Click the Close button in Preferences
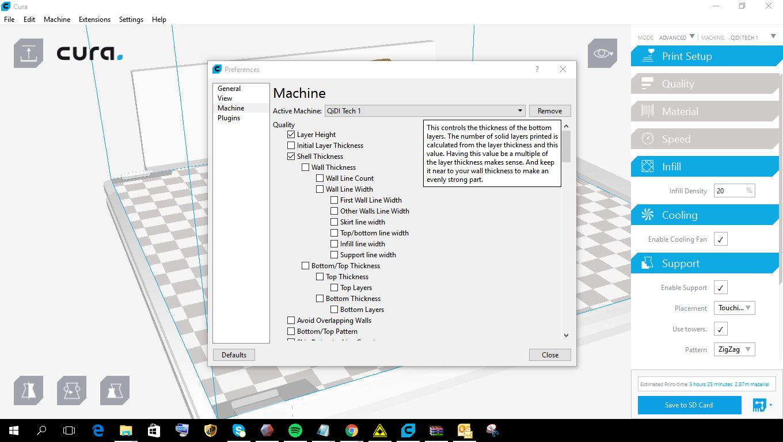This screenshot has width=783, height=442. 550,355
